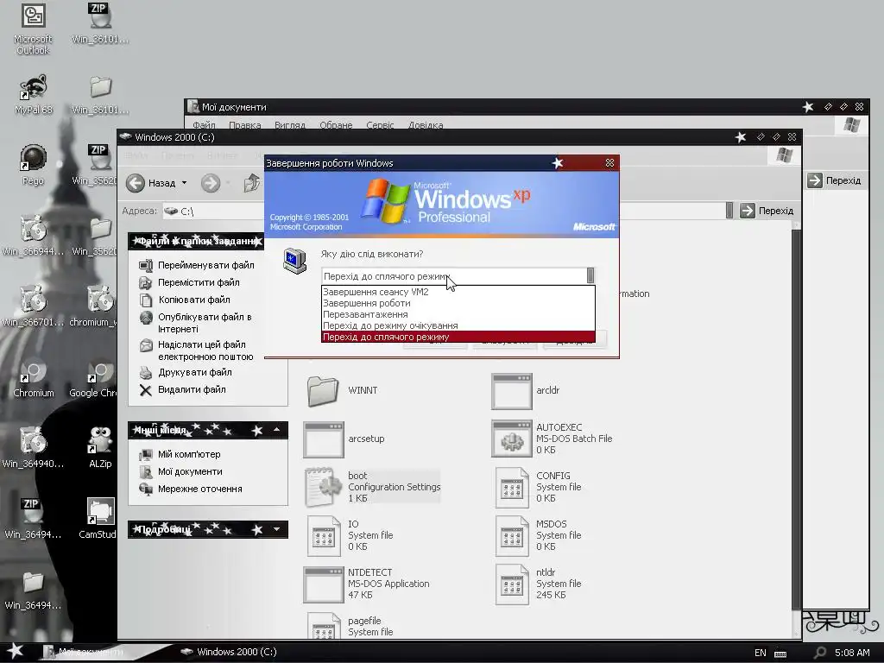884x663 pixels.
Task: Click Перехід button in Windows 2000 (C:) address bar
Action: click(767, 211)
